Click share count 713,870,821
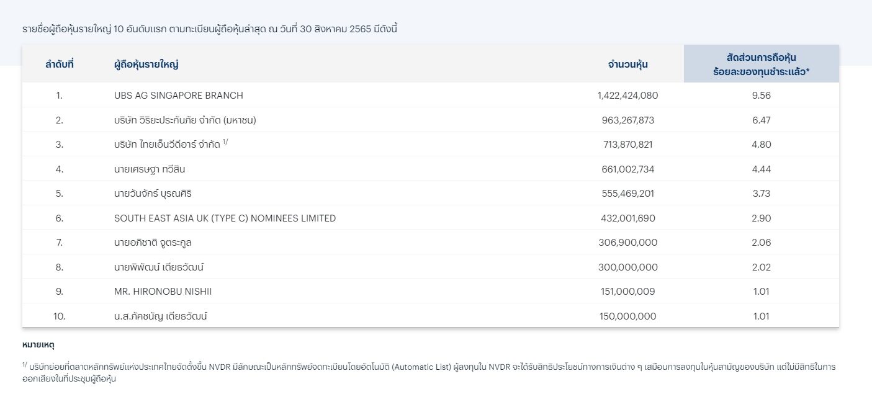872x420 pixels. coord(627,145)
